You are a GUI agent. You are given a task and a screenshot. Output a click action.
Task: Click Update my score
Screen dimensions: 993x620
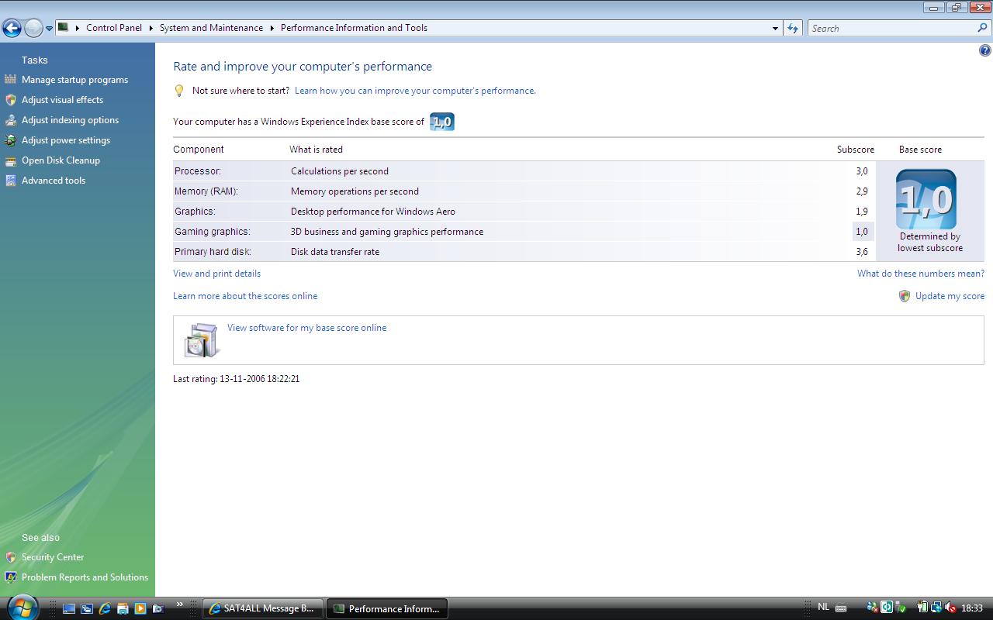click(x=950, y=296)
